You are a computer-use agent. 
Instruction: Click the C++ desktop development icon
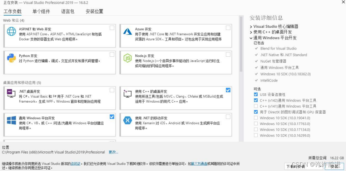[x=128, y=94]
